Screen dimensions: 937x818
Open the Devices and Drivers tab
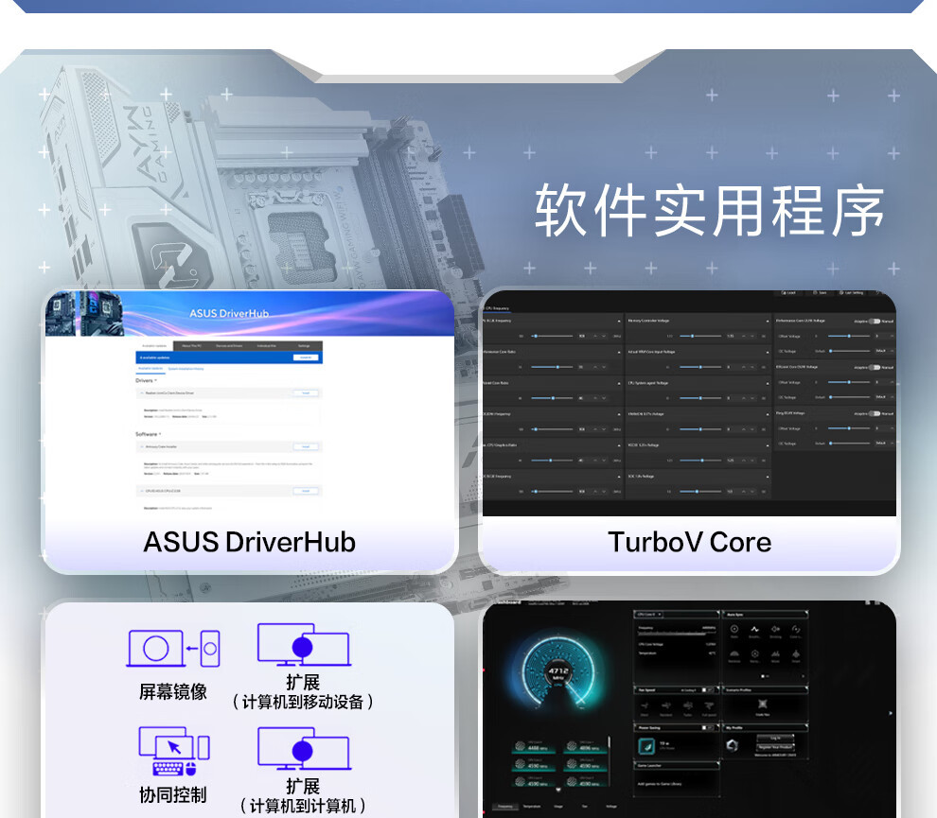pos(229,346)
